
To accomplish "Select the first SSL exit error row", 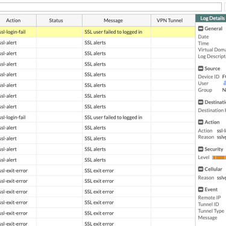I will [98, 171].
